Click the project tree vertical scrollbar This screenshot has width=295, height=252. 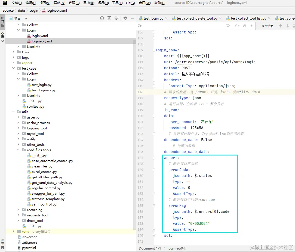tap(134, 134)
